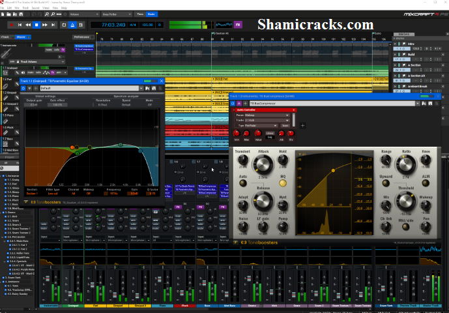Click the purple automation icon in BusCompressor
The height and width of the screenshot is (313, 449).
[x=239, y=104]
